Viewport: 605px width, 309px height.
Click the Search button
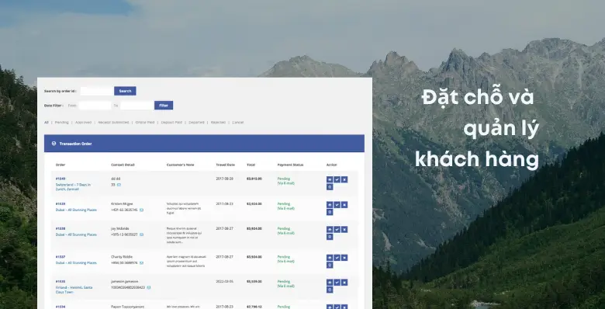click(125, 91)
